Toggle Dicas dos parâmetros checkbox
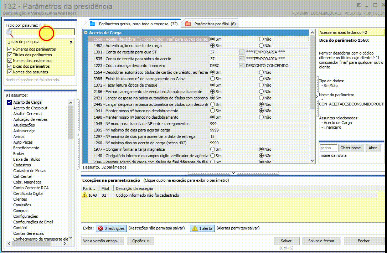 10,66
